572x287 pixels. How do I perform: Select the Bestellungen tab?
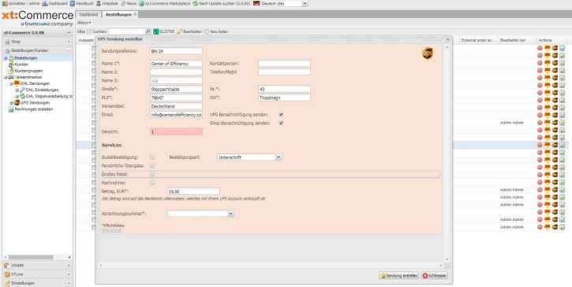pyautogui.click(x=118, y=15)
